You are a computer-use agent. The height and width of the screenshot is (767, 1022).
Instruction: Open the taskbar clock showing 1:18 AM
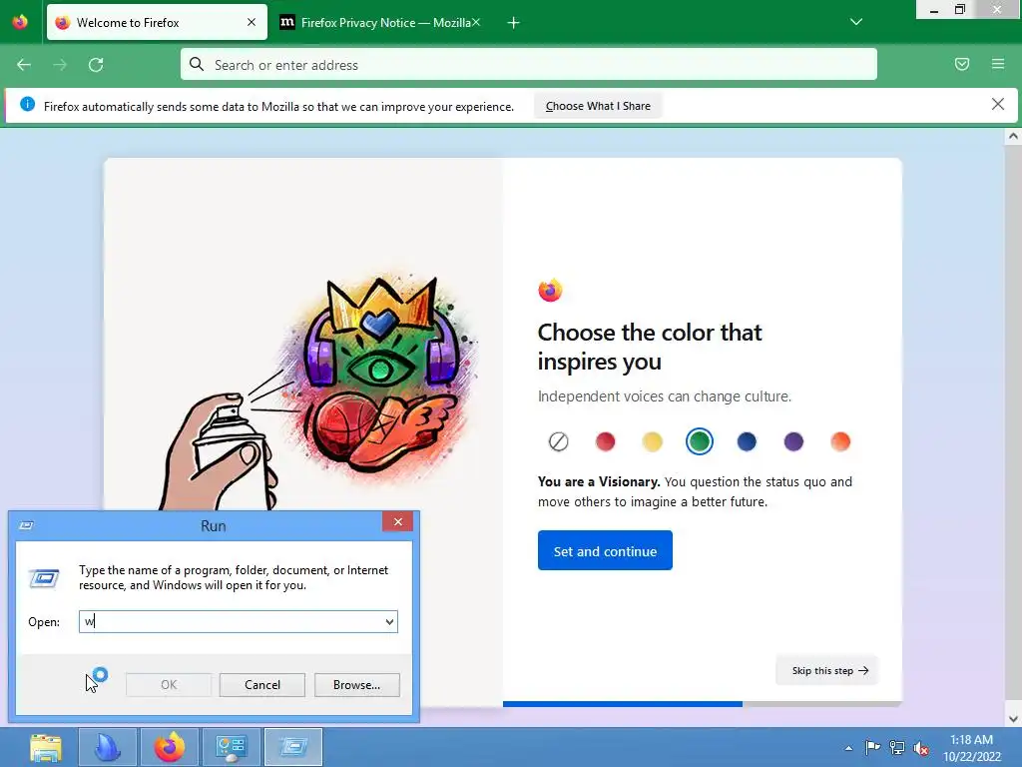[x=971, y=748]
